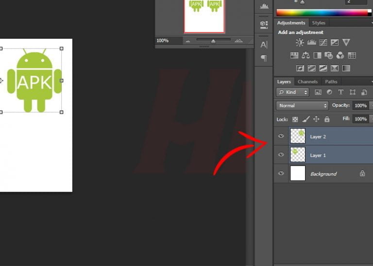The image size is (373, 266).
Task: Click the bottom-right transform handle
Action: click(61, 112)
